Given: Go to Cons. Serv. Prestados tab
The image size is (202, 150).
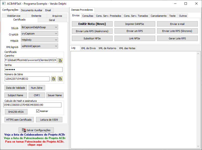Looking at the screenshot, I should [x=109, y=16].
